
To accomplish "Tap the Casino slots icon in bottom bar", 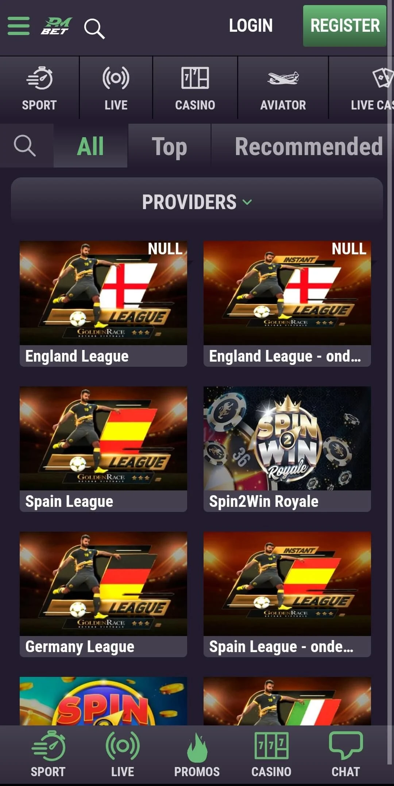I will (271, 745).
